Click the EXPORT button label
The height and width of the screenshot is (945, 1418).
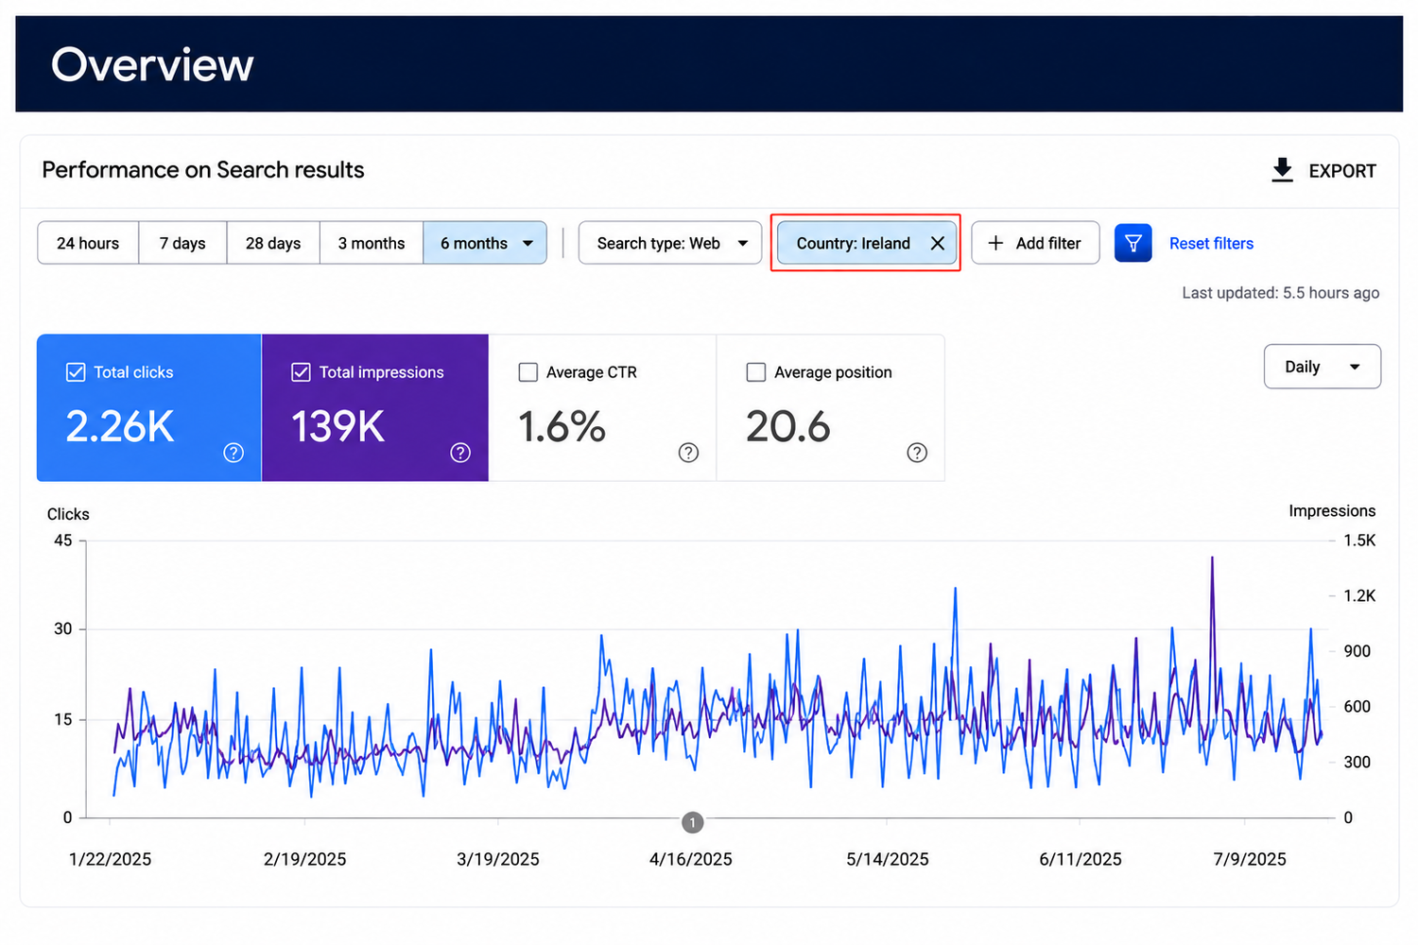coord(1342,171)
